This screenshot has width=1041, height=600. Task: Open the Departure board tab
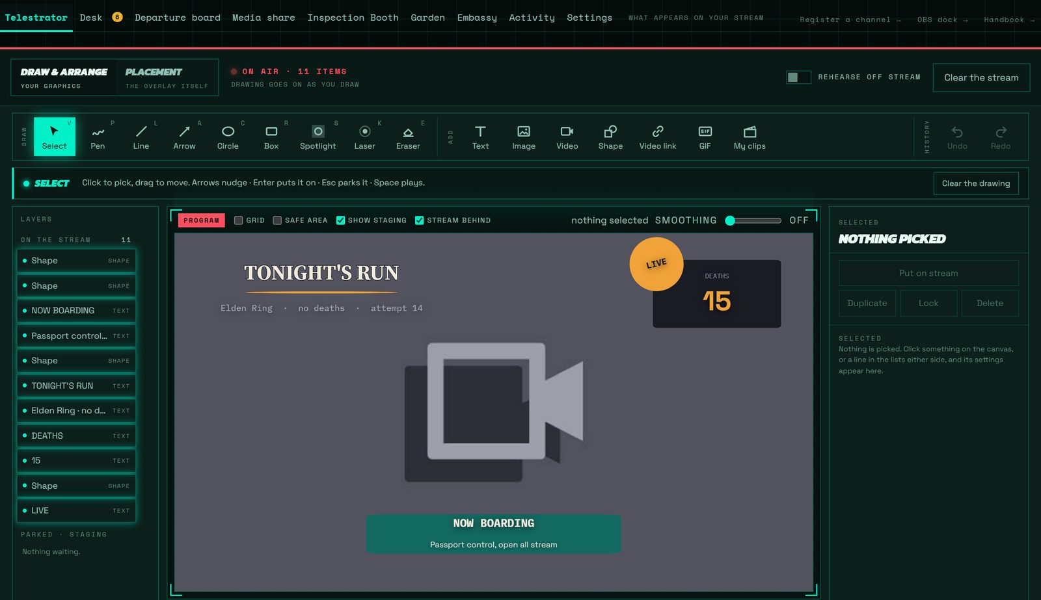tap(178, 18)
